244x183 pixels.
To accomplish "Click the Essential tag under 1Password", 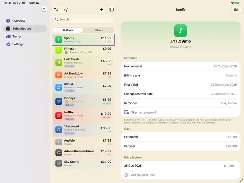I will tap(70, 133).
